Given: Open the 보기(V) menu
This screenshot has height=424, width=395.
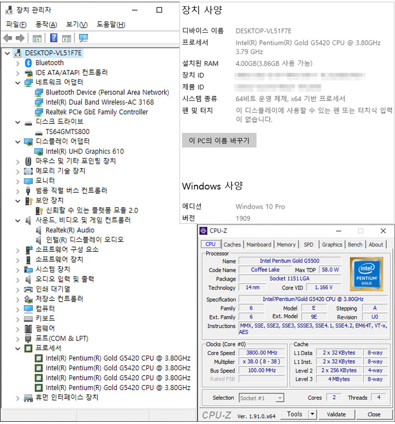Looking at the screenshot, I should pos(77,25).
